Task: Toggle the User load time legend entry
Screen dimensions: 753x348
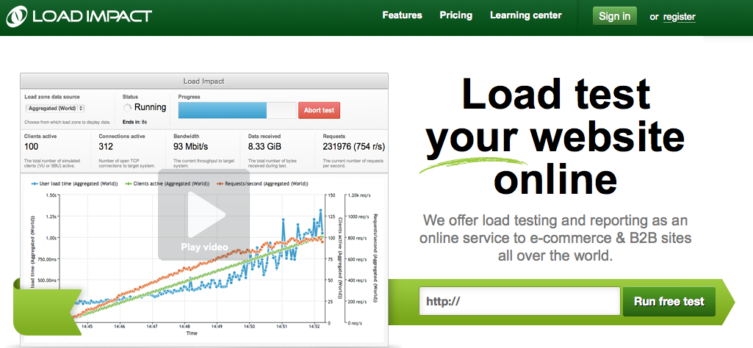Action: [74, 184]
